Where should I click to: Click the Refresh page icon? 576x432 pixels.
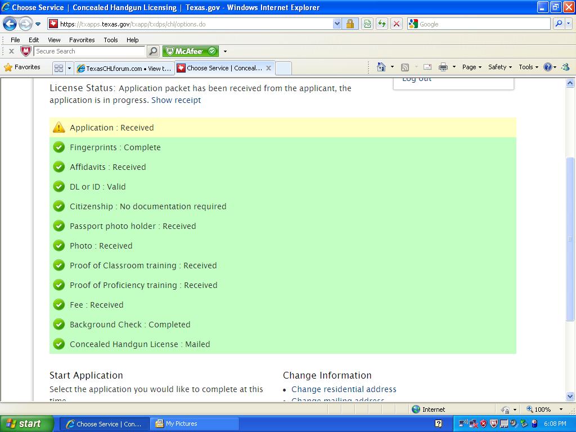point(382,24)
